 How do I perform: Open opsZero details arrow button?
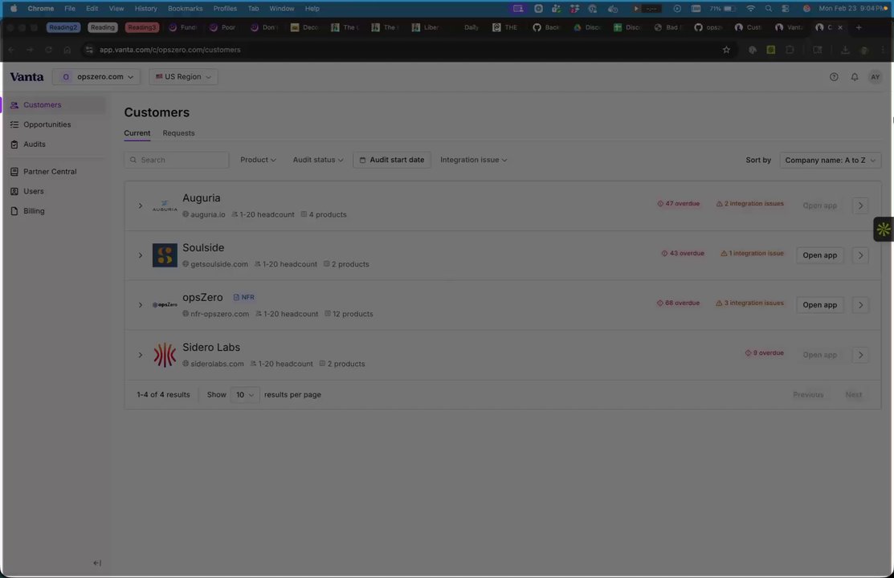coord(860,305)
